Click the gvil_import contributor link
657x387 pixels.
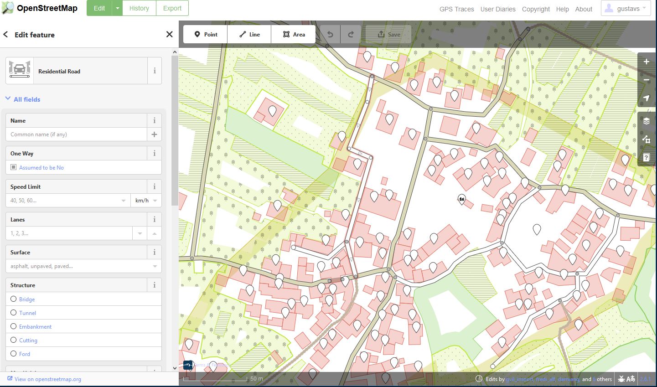click(x=519, y=379)
